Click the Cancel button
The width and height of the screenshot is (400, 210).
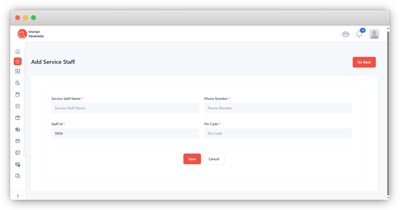[x=214, y=159]
